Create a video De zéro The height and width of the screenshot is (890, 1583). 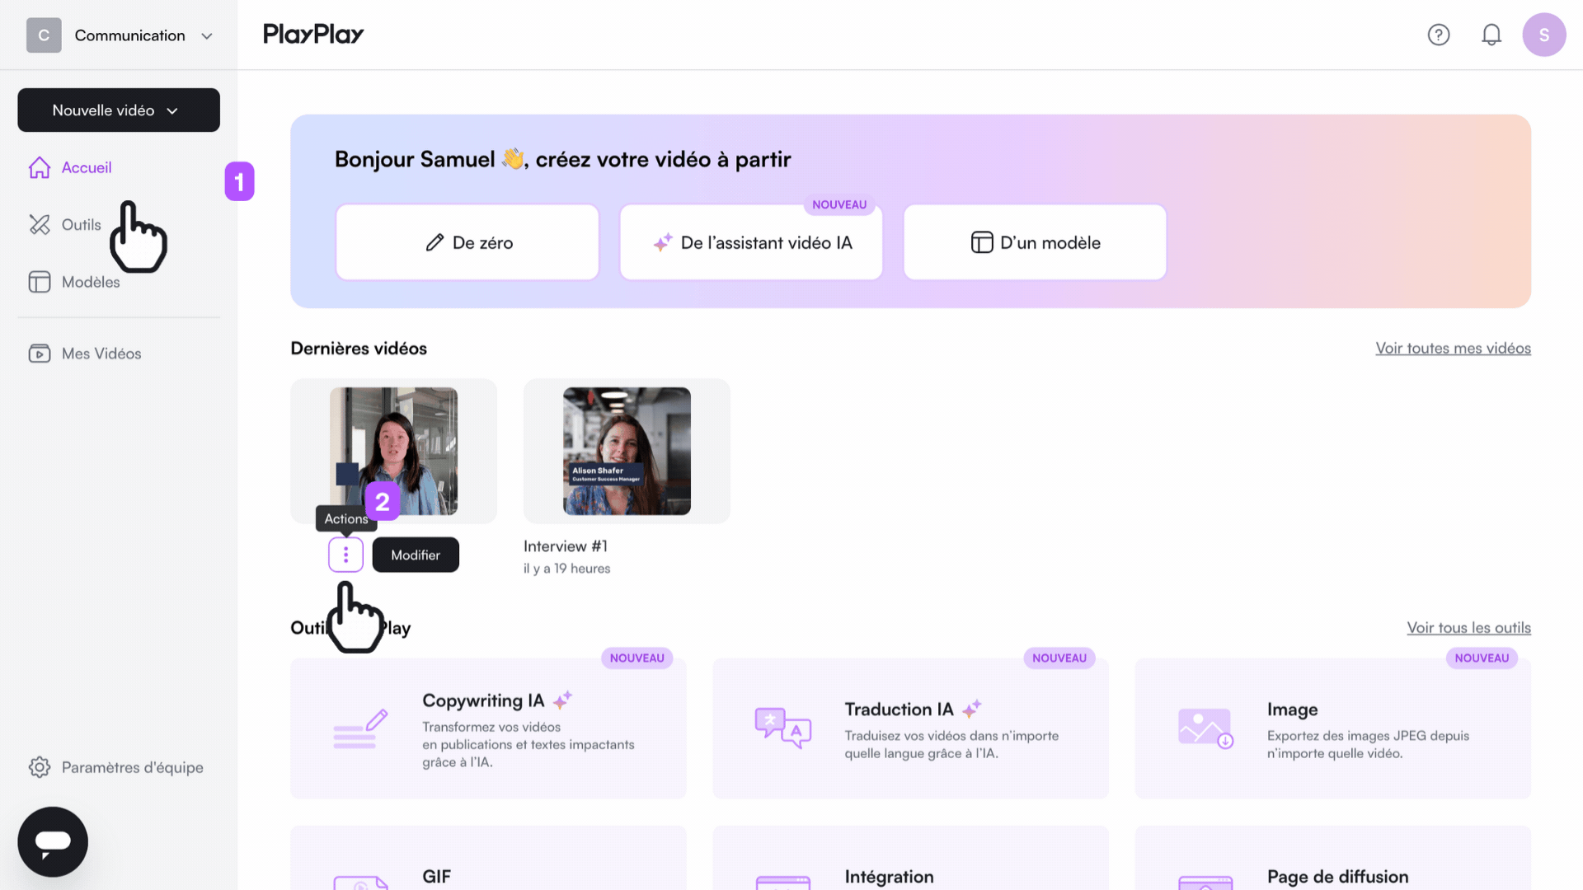pos(467,242)
